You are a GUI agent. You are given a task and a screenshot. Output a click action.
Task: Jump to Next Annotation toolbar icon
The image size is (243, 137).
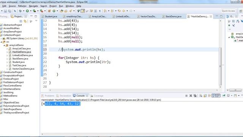(x=105, y=11)
